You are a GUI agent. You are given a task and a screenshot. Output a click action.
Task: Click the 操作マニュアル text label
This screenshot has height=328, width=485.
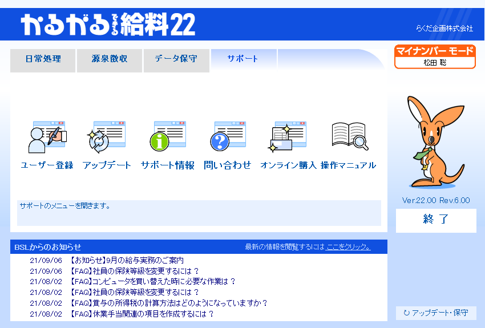click(348, 165)
